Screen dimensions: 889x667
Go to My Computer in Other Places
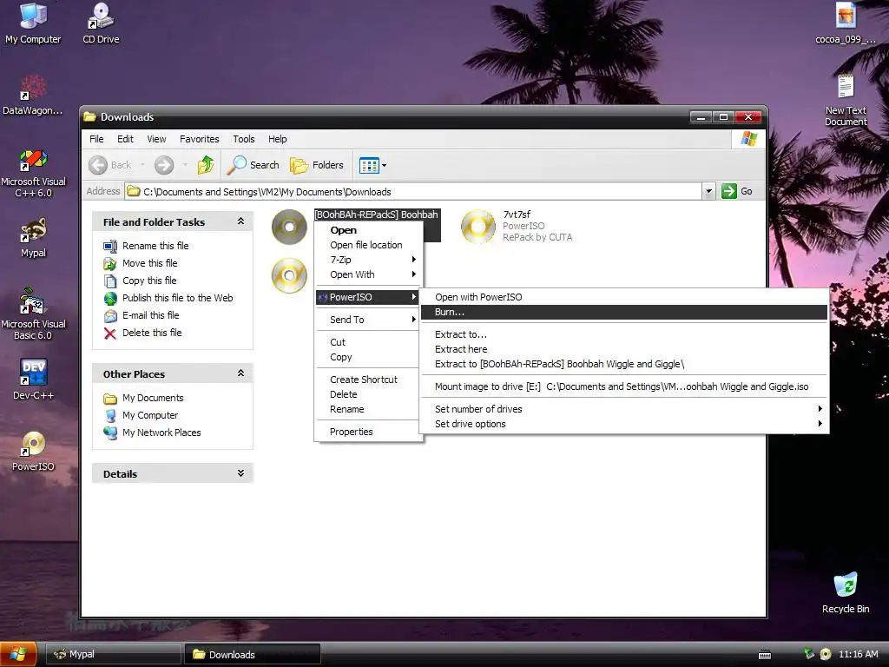pyautogui.click(x=150, y=415)
